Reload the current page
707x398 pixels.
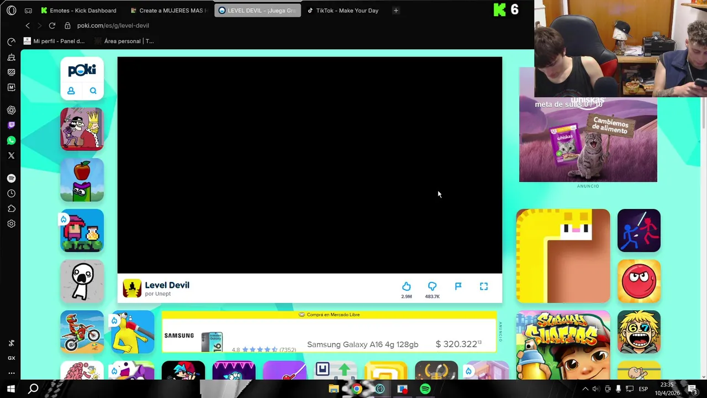click(52, 25)
